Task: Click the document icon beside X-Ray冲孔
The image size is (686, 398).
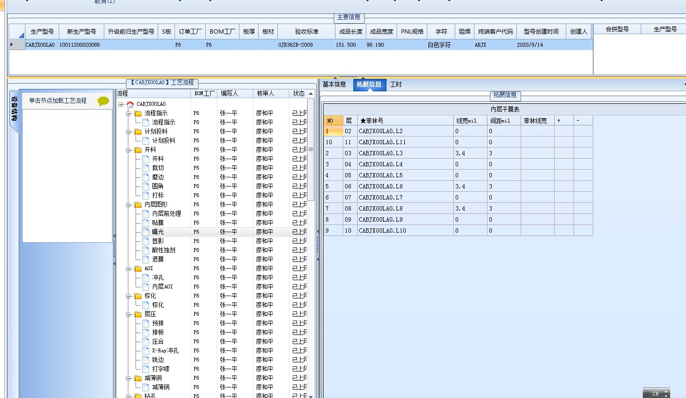Action: pos(146,350)
